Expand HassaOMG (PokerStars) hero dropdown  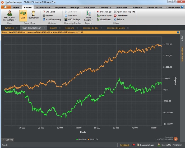[x=15, y=20]
